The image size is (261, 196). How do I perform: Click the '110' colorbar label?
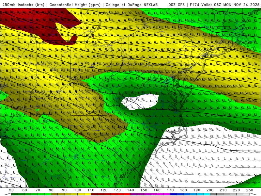[91, 190]
